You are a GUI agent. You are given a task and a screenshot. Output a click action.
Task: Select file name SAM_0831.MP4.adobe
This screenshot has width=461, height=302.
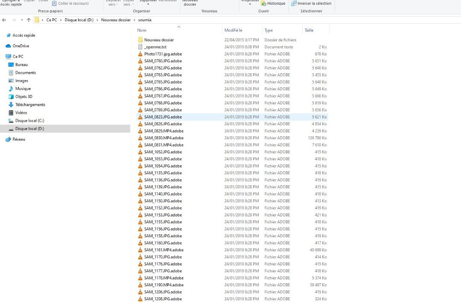(164, 145)
